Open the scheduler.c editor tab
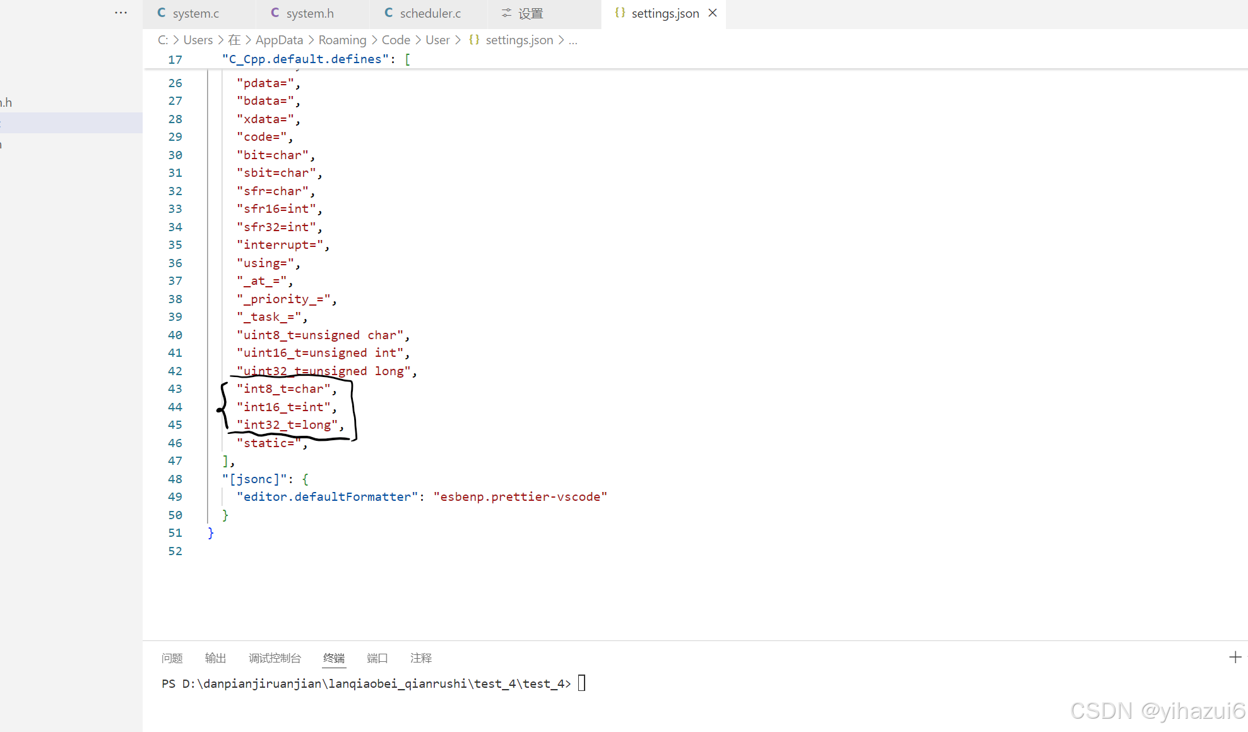The height and width of the screenshot is (732, 1248). click(430, 13)
